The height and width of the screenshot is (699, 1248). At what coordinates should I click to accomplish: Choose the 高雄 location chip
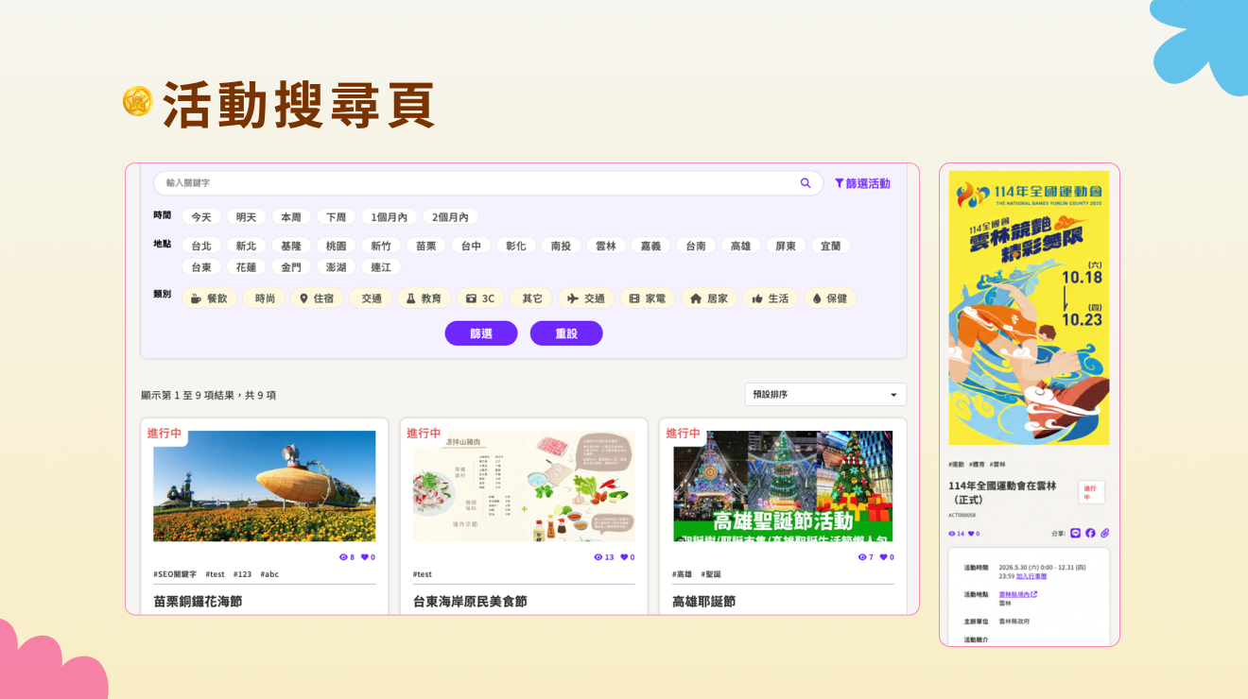tap(740, 246)
